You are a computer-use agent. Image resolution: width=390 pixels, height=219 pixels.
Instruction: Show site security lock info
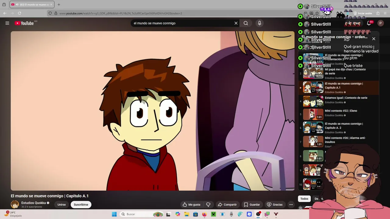click(x=56, y=13)
